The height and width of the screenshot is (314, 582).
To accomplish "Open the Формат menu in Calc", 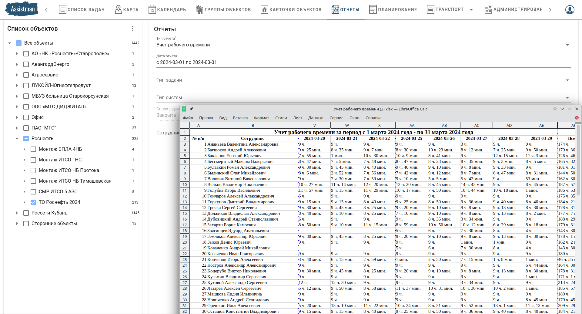I will coord(261,118).
